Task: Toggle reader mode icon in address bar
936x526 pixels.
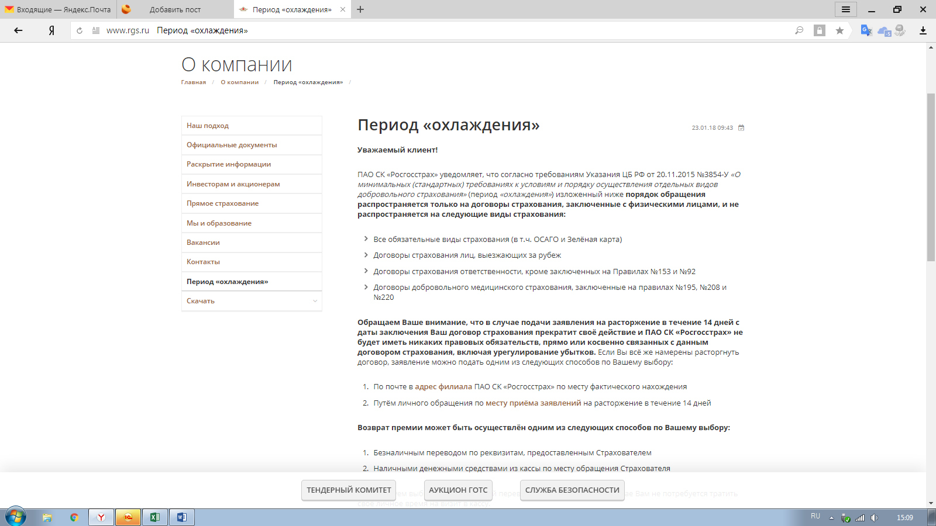Action: point(96,30)
